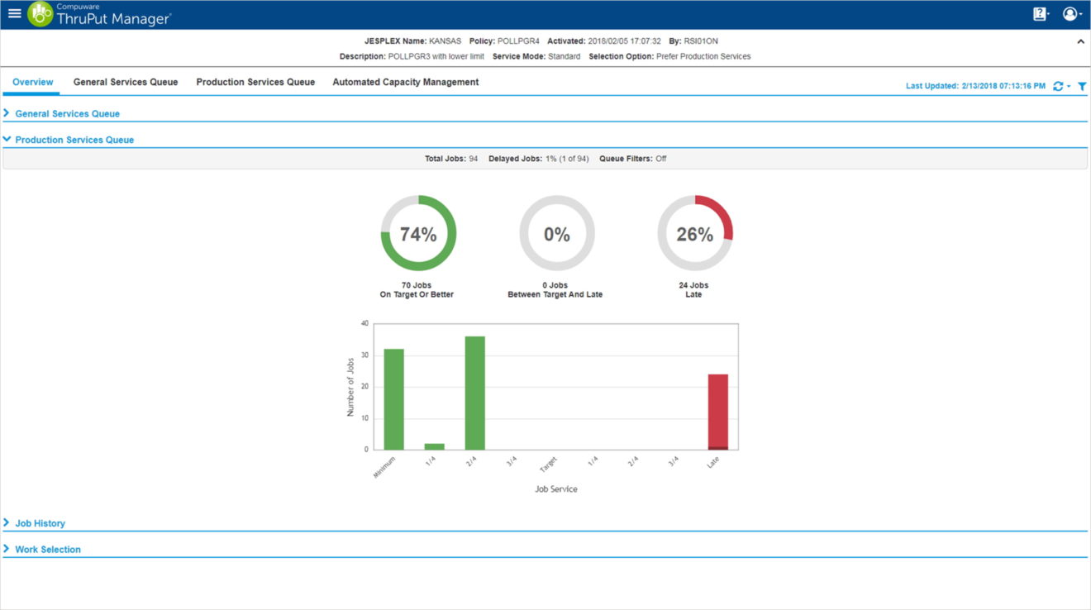Click the ThruPut Manager logo
The height and width of the screenshot is (610, 1091).
[99, 14]
